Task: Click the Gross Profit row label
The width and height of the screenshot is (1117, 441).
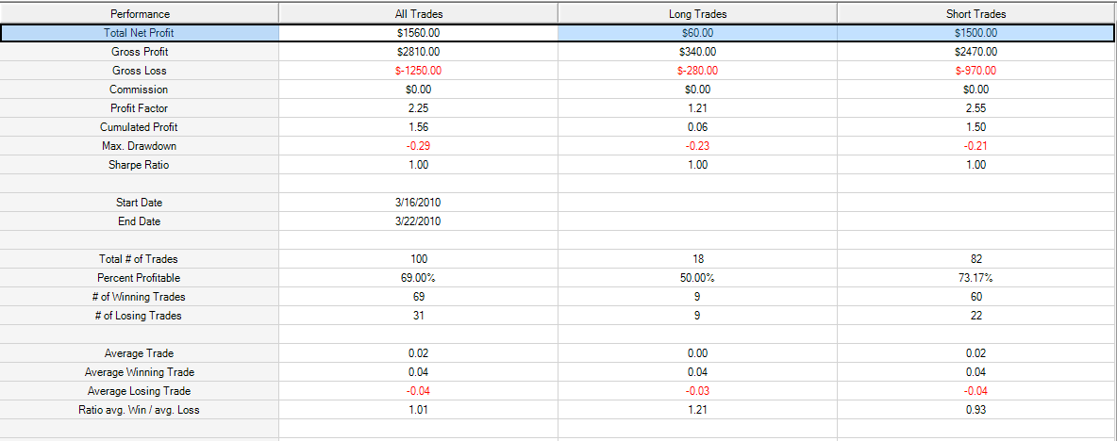Action: [x=140, y=52]
